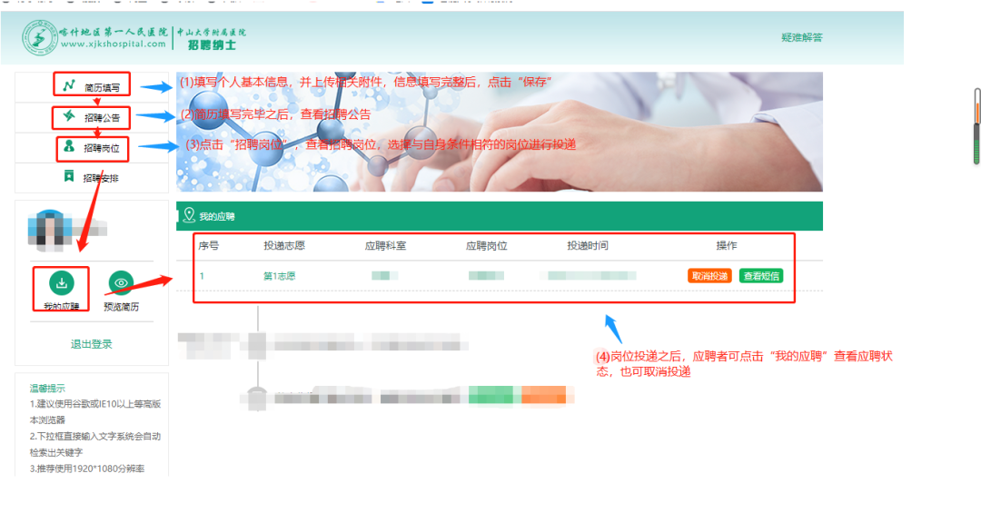Click the blurred user avatar photo
981x513 pixels.
50,231
